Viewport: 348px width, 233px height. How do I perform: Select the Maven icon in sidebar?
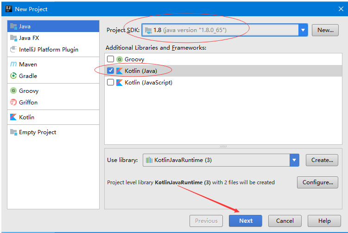click(x=13, y=65)
